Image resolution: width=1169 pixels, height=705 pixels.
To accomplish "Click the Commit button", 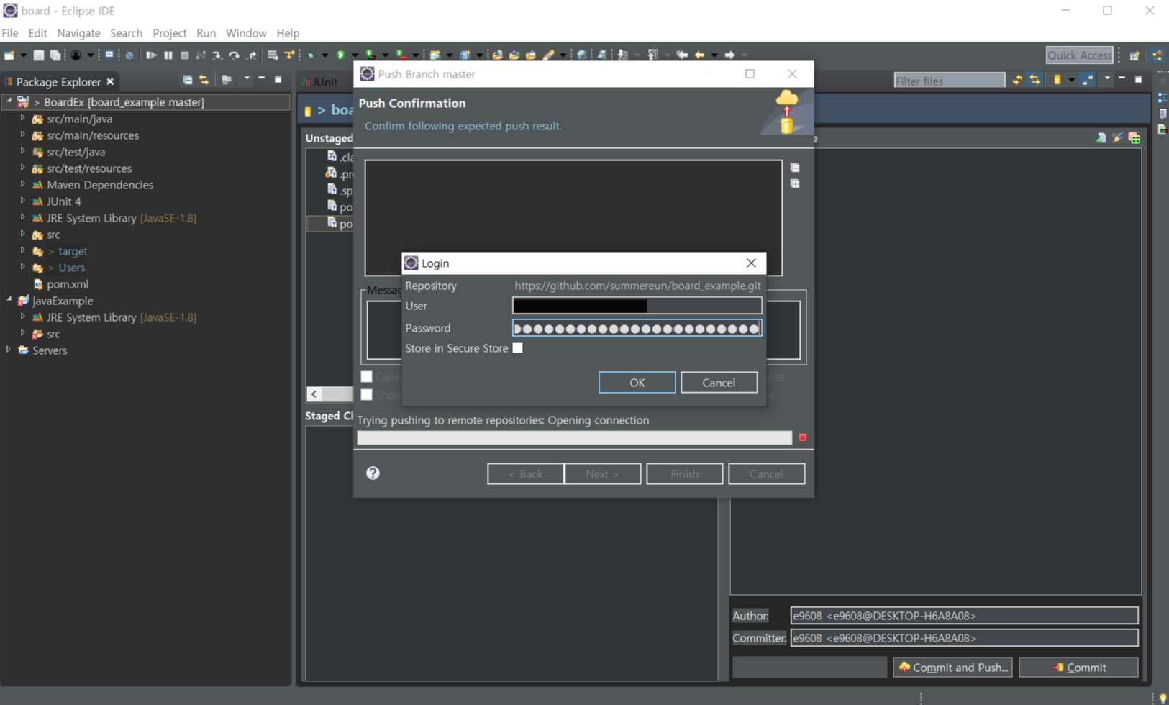I will tap(1078, 667).
